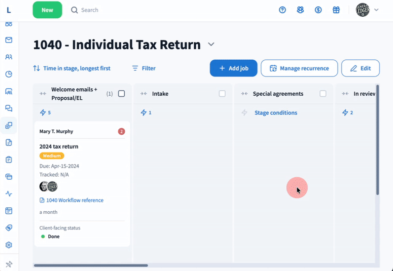
Task: Check the Welcome emails stage checkbox
Action: tap(121, 94)
